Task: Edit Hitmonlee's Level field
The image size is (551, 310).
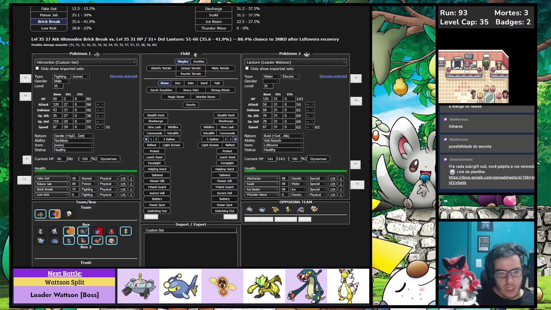Action: pos(58,86)
